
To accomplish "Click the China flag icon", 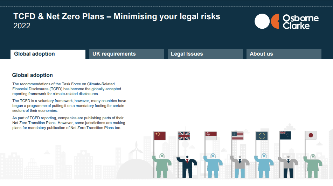I will coord(160,136).
